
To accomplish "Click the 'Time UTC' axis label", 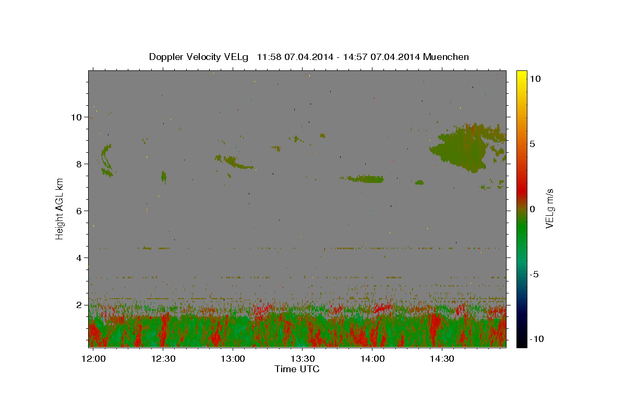I will coord(297,369).
